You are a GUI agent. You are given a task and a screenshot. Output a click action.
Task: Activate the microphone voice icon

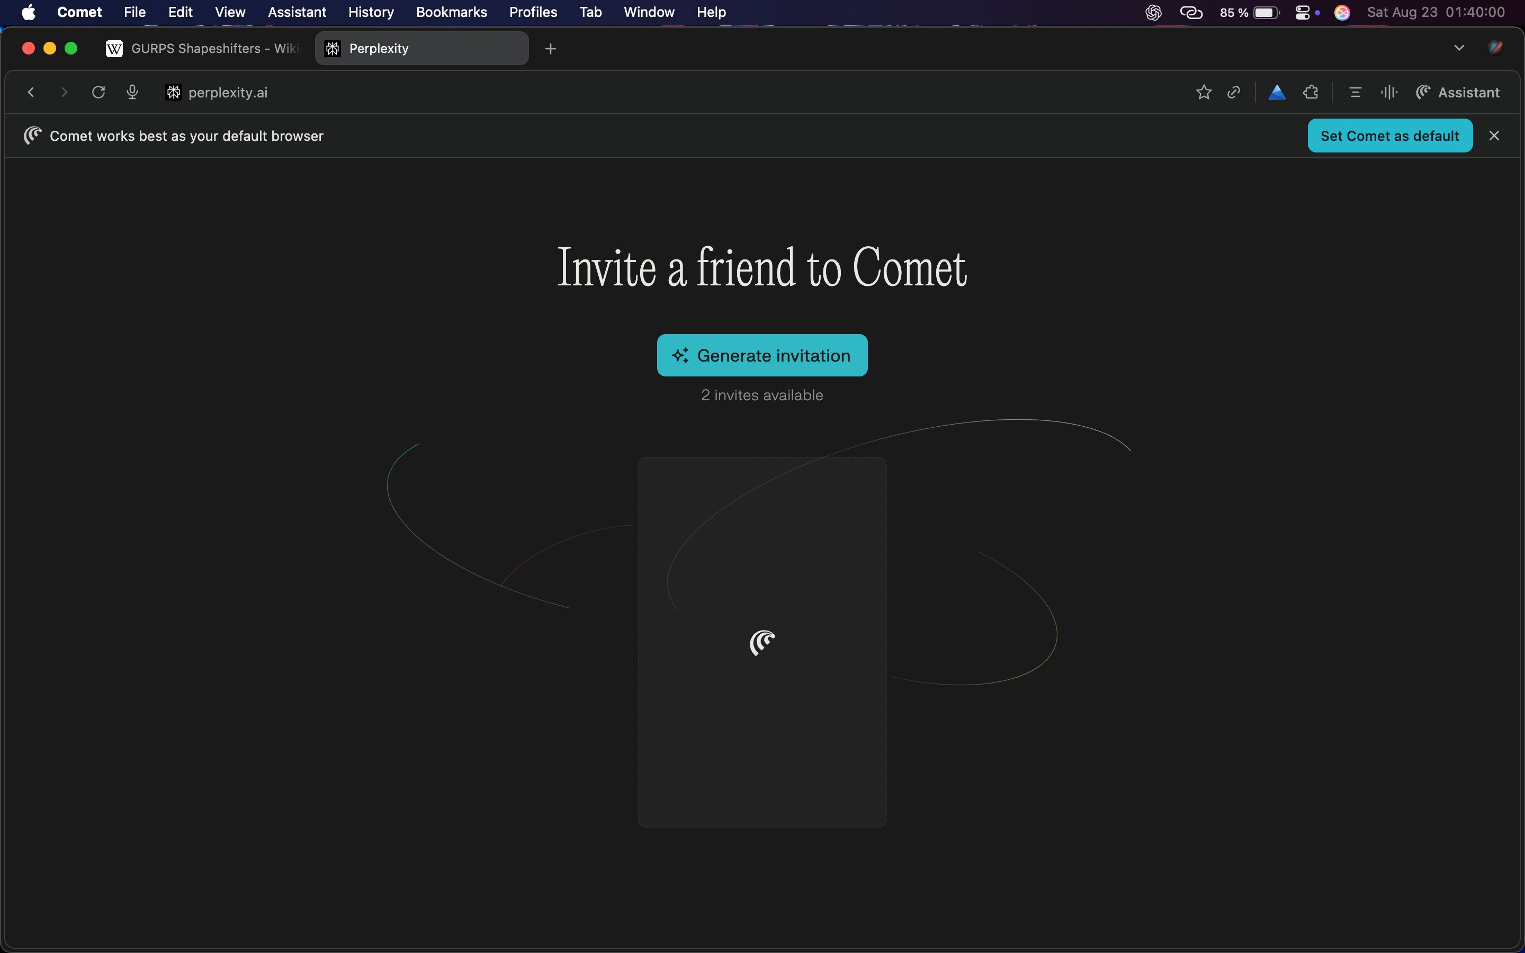132,93
